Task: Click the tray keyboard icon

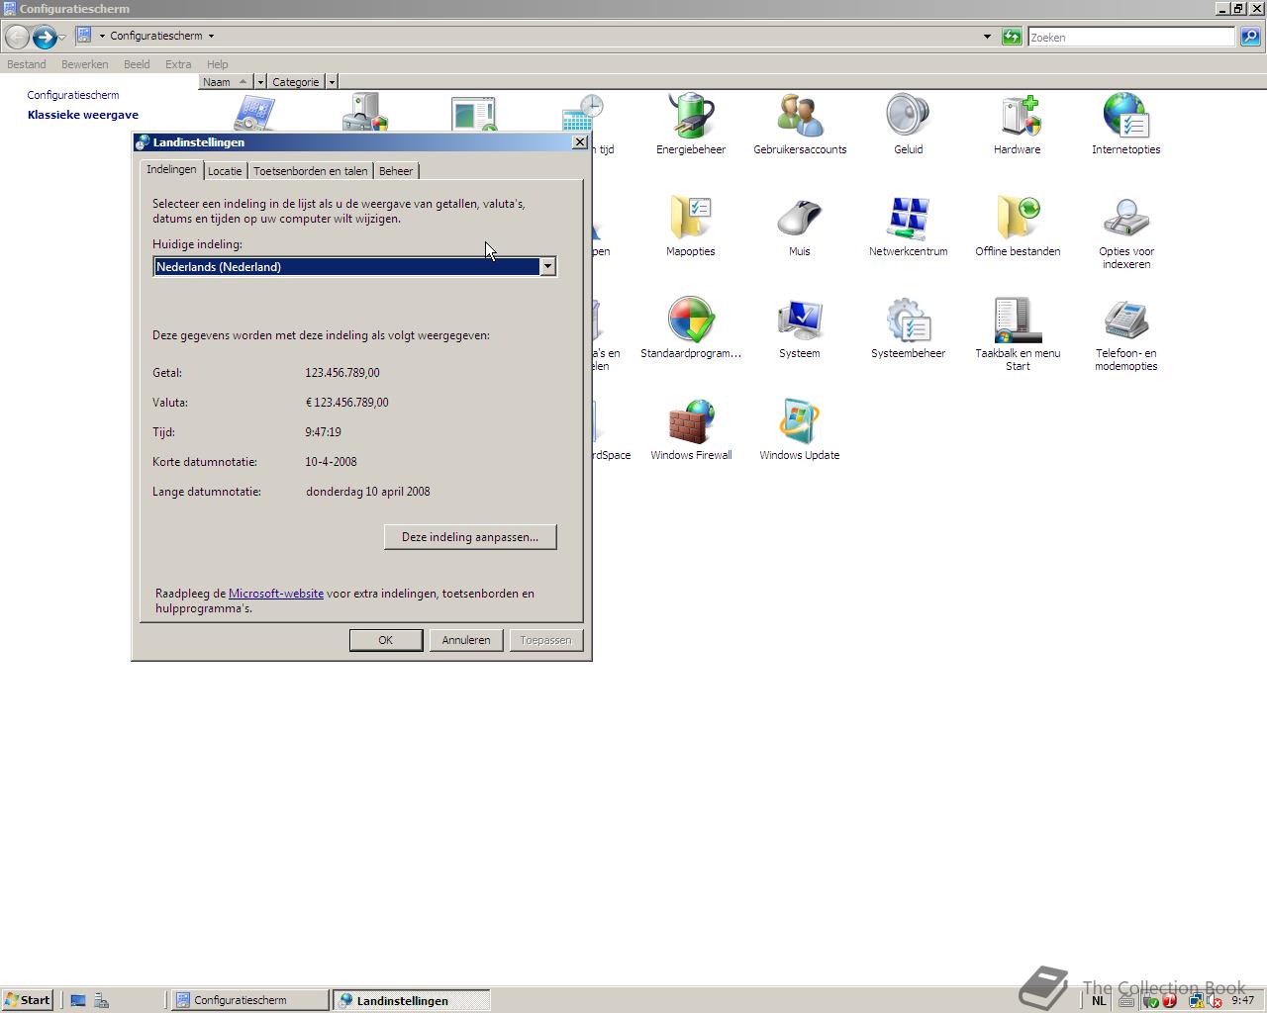Action: (1125, 1000)
